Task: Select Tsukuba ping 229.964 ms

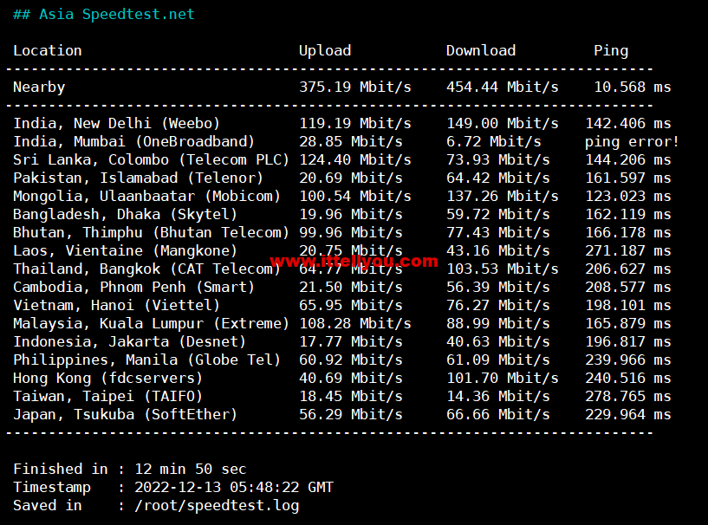Action: click(628, 414)
